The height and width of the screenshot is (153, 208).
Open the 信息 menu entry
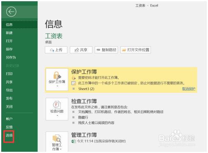19,25
